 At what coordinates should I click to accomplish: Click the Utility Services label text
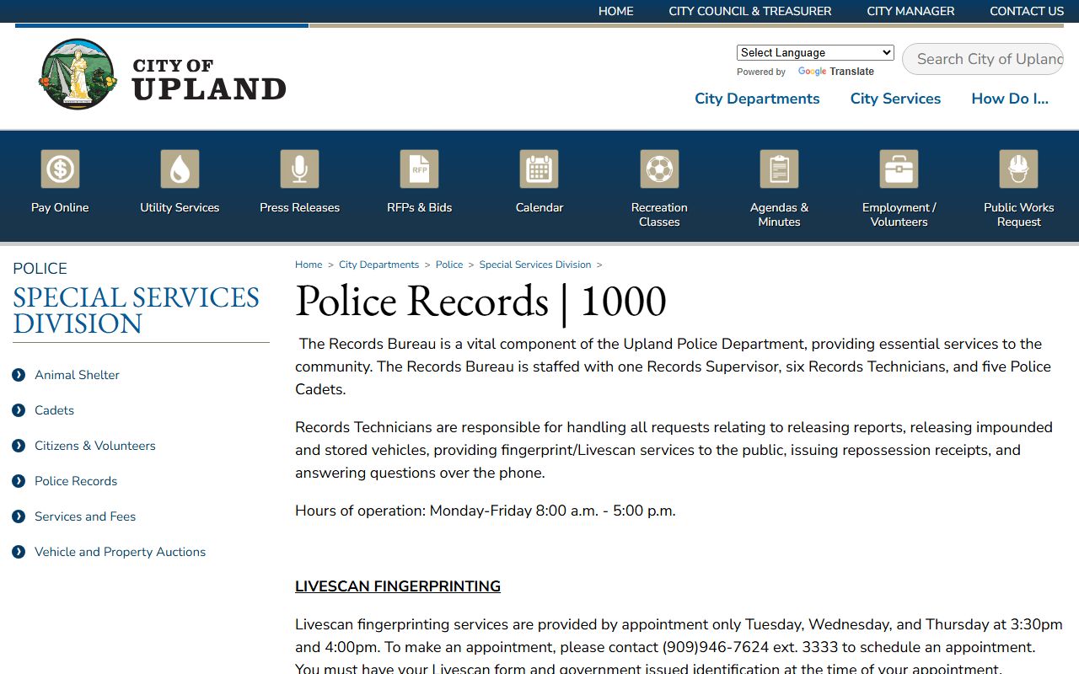click(180, 207)
